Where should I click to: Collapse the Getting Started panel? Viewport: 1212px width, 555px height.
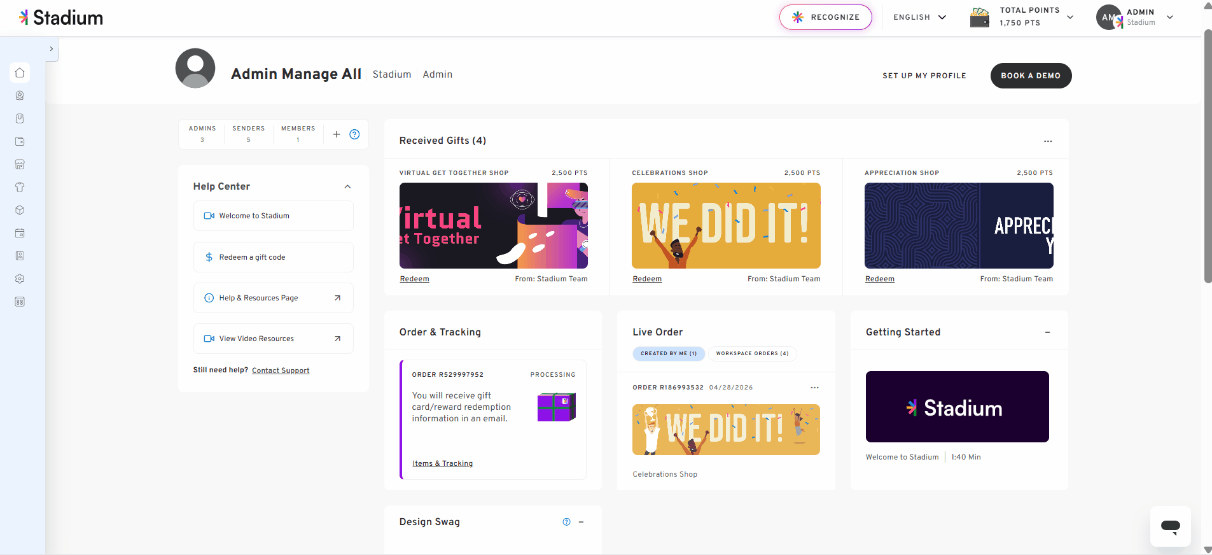[1047, 332]
